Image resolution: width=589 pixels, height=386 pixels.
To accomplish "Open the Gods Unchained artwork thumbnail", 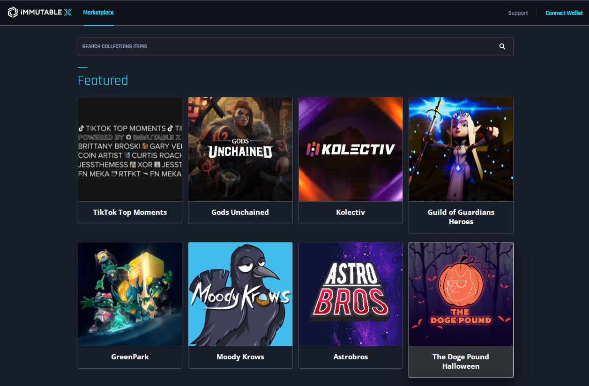I will tap(240, 149).
